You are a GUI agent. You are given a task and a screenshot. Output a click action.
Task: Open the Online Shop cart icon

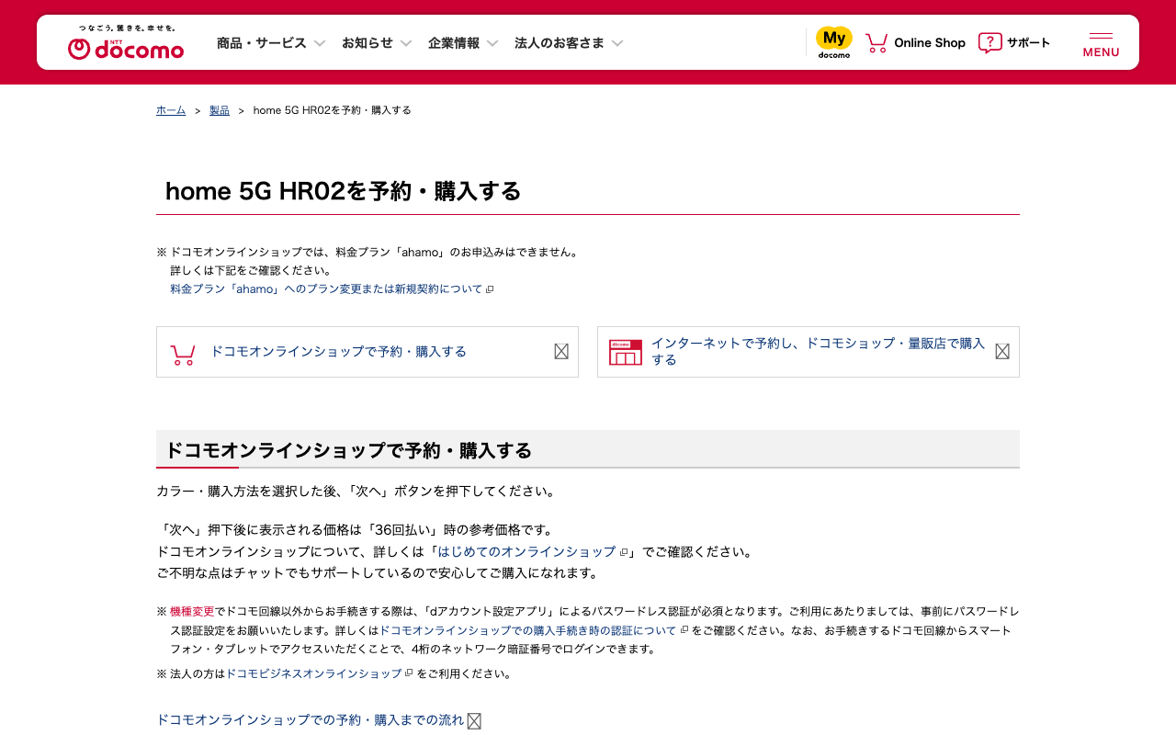[x=876, y=43]
